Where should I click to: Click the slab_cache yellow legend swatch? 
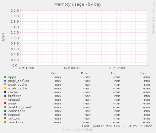coord(5,88)
